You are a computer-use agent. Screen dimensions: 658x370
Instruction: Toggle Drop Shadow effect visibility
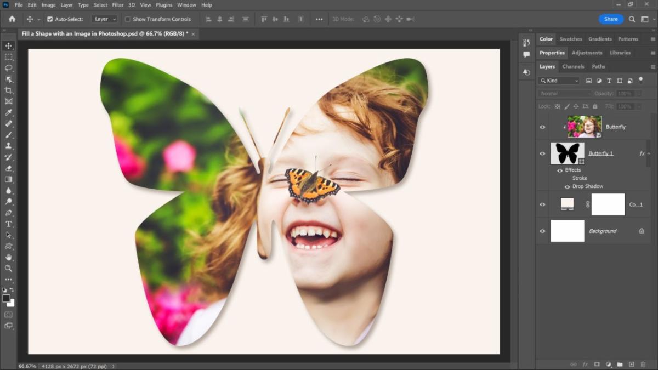[567, 187]
